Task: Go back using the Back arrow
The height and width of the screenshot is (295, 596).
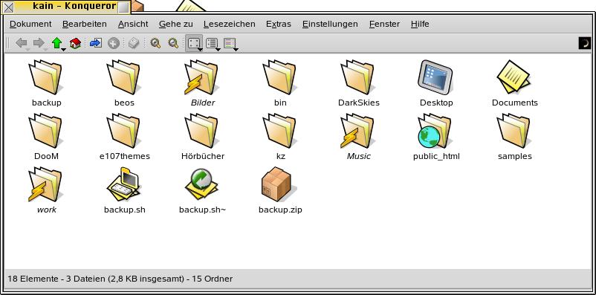Action: pyautogui.click(x=22, y=43)
